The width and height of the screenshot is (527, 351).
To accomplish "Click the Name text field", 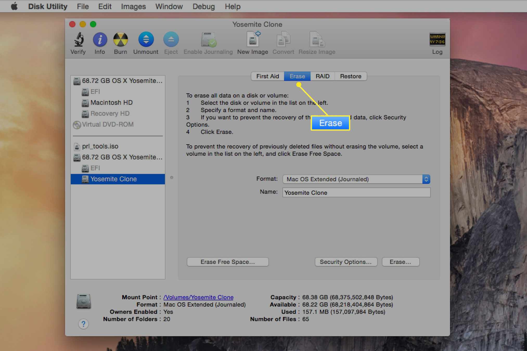I will point(356,193).
